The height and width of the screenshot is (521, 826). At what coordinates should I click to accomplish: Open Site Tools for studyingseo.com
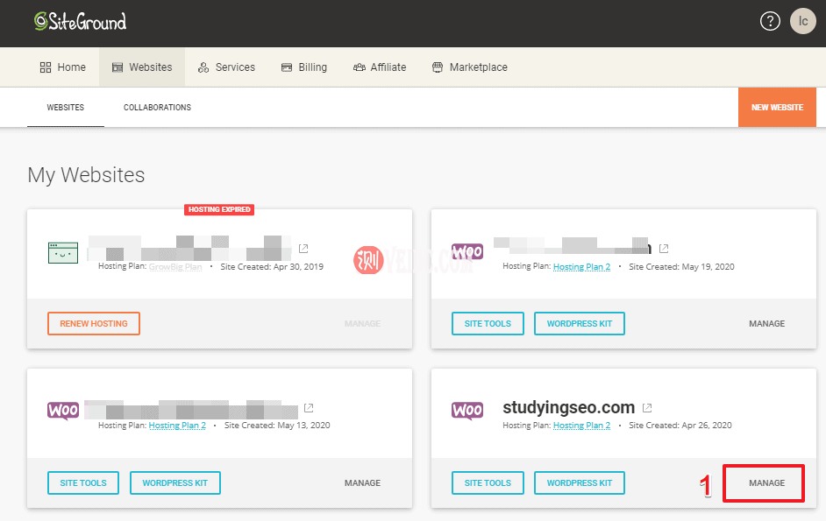tap(488, 483)
